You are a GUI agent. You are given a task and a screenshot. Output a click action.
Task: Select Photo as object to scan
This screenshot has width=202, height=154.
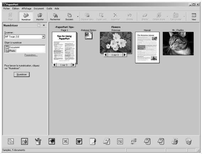tap(12, 51)
